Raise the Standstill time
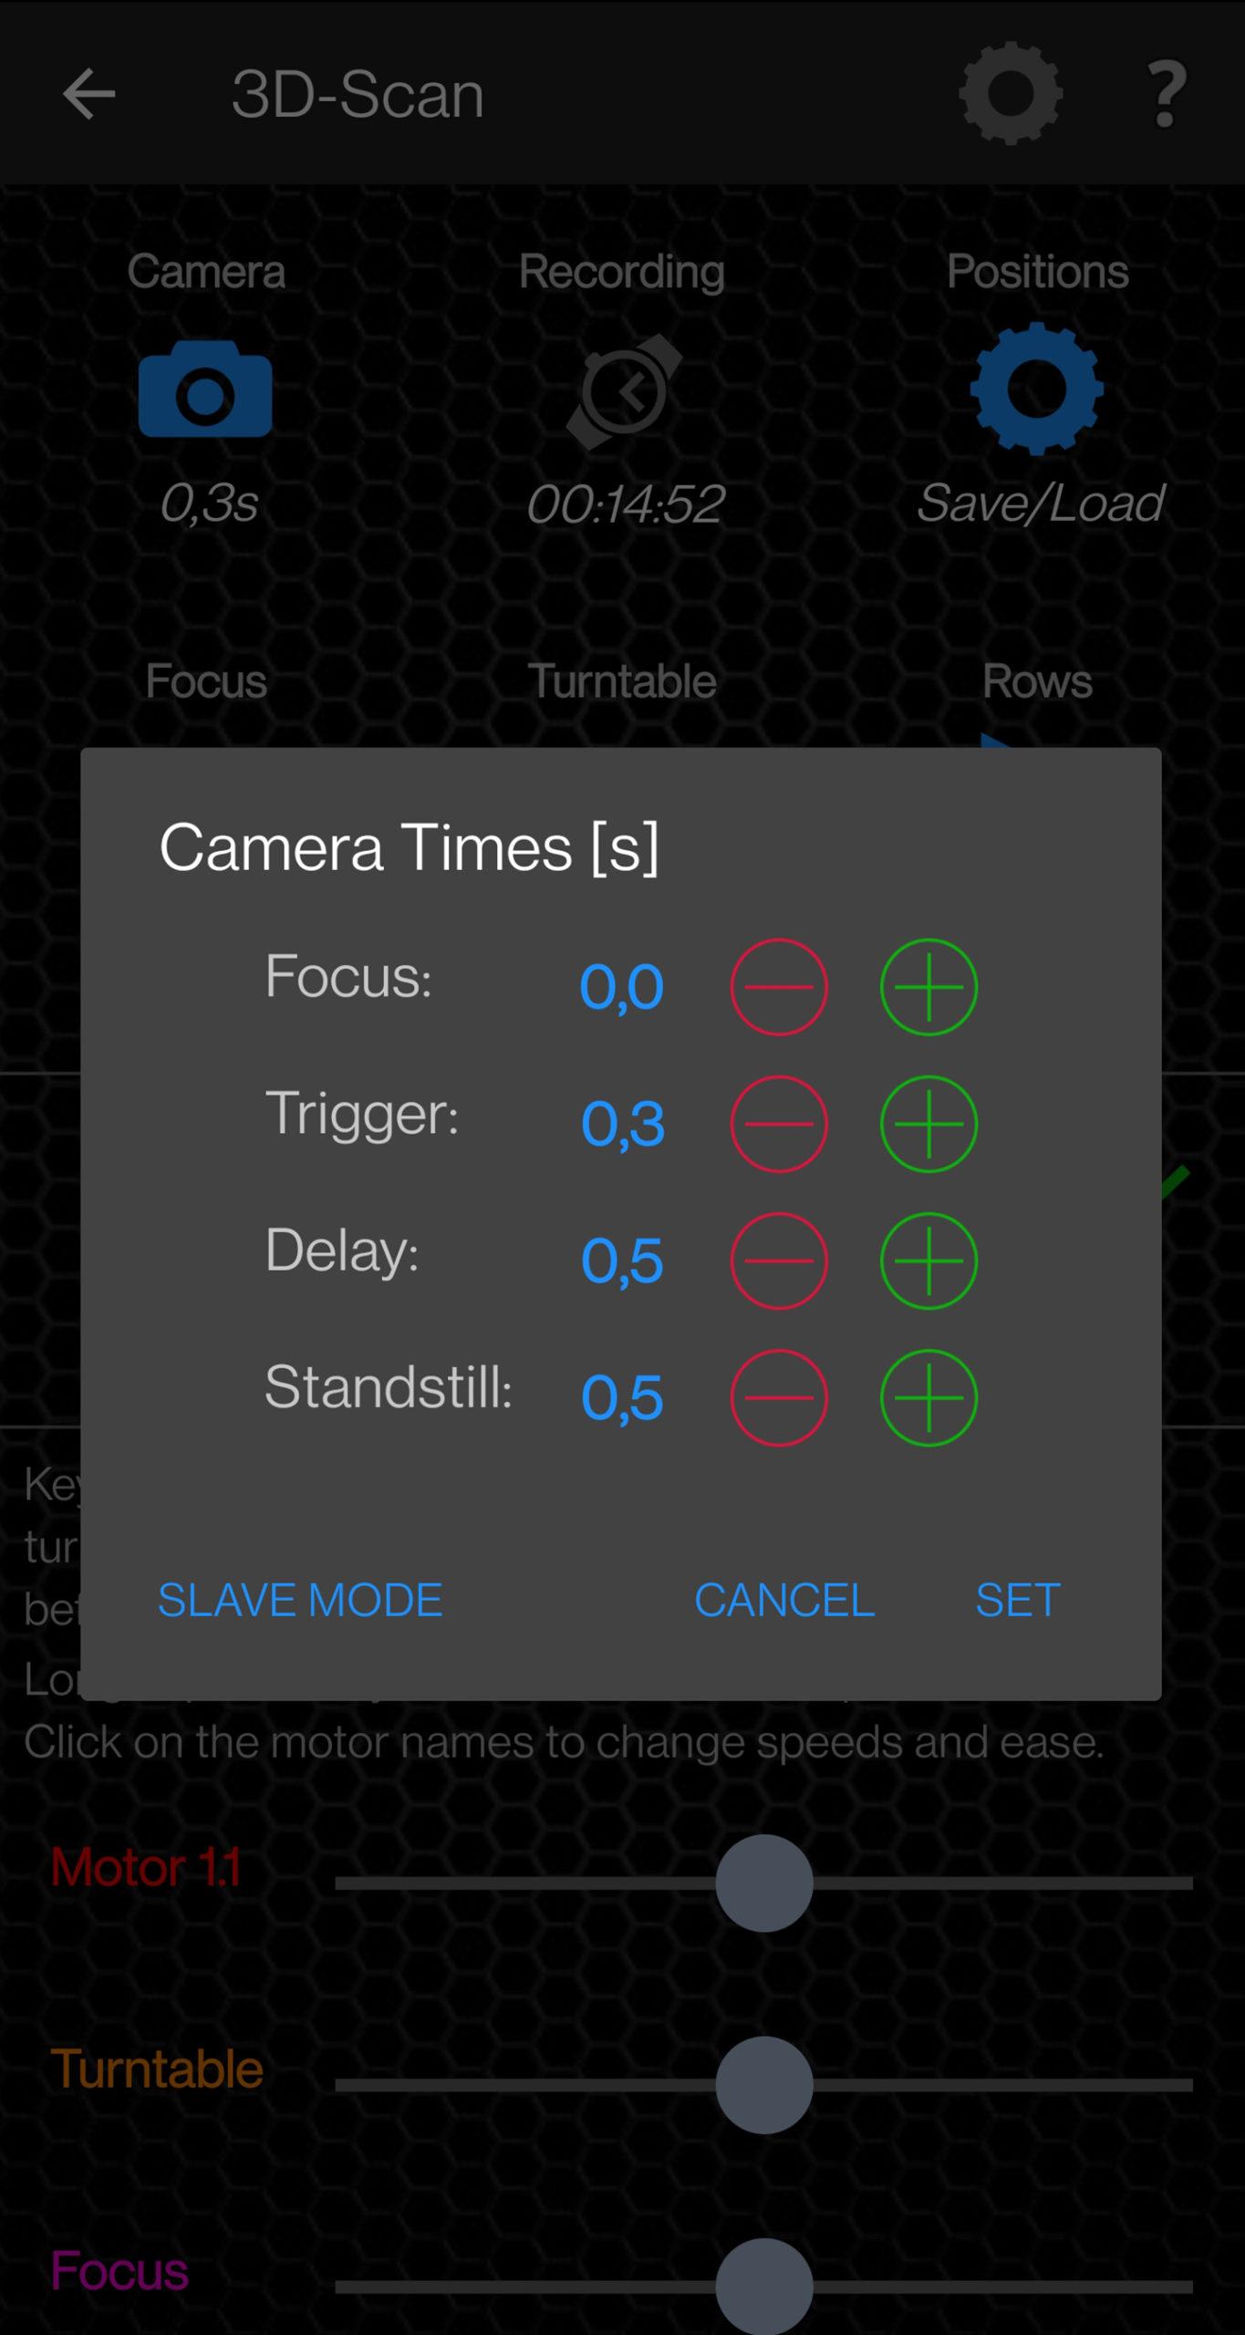 (929, 1397)
